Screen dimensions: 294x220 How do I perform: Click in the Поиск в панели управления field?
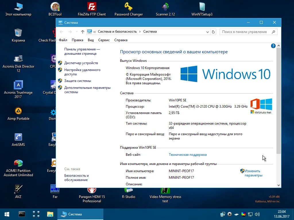[x=248, y=32]
